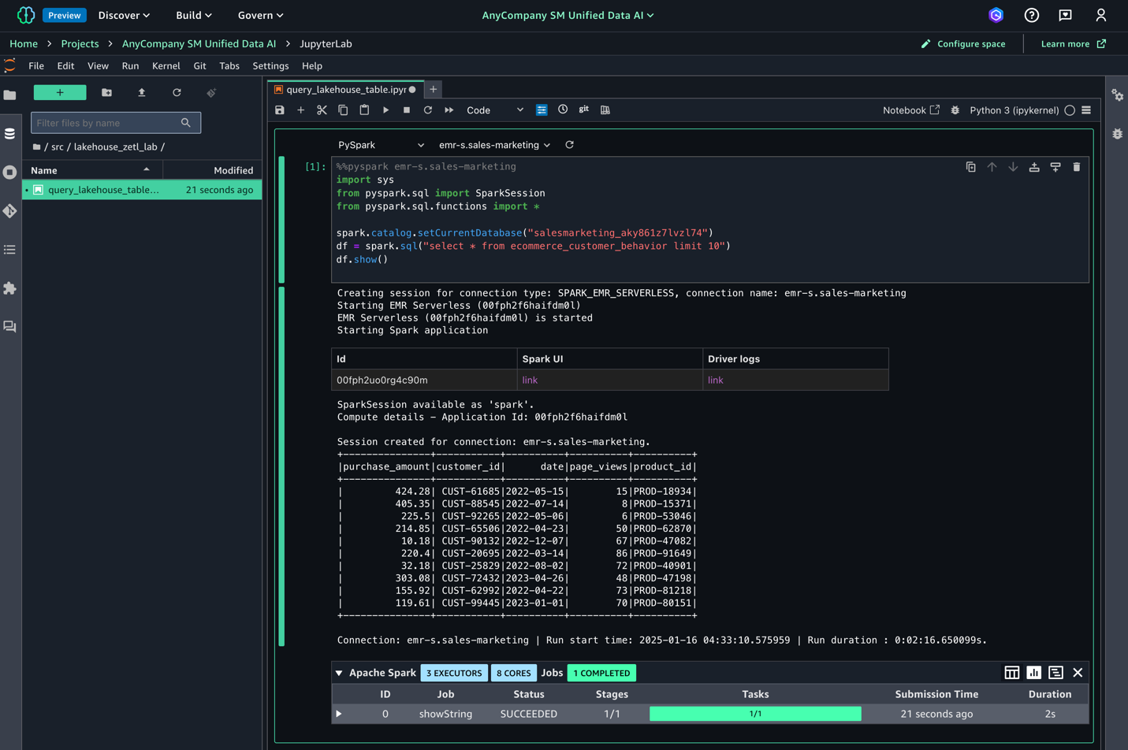Select the query_lakehouse_table.ipynb tab
The height and width of the screenshot is (750, 1128).
pos(345,90)
